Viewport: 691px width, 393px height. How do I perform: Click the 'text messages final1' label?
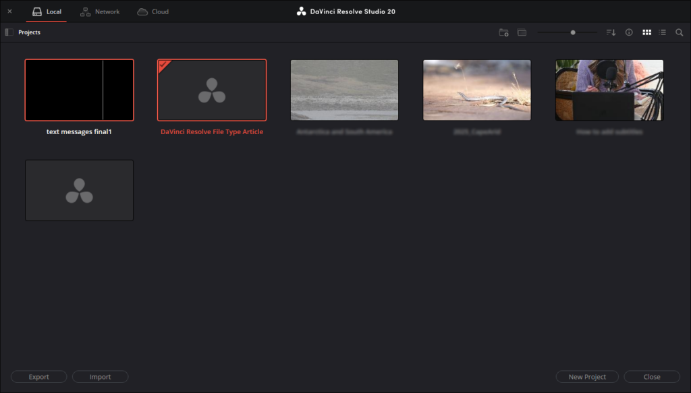pos(80,131)
